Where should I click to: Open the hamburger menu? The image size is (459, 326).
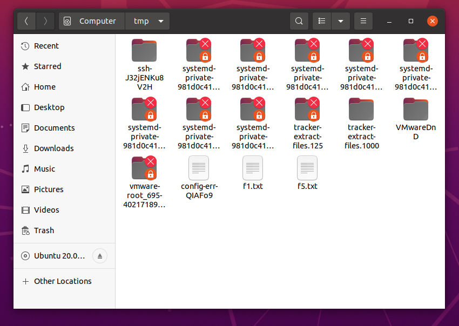click(x=363, y=21)
